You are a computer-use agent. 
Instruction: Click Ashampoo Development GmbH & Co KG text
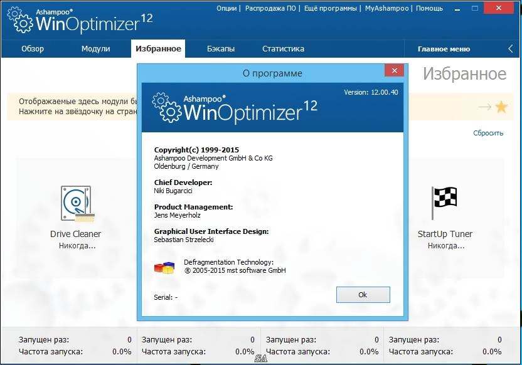213,158
